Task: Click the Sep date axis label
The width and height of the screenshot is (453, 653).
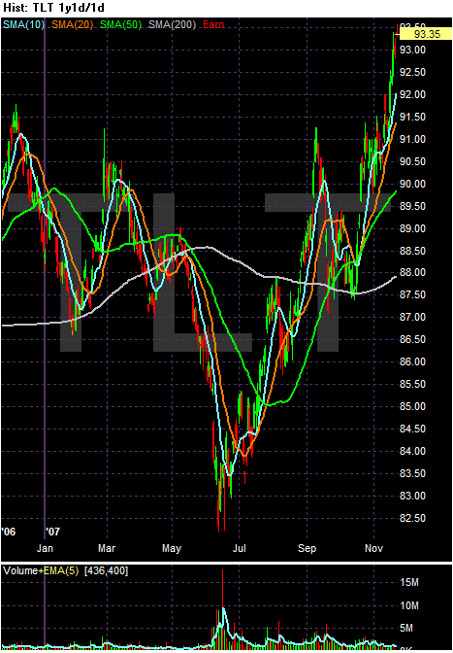Action: click(307, 548)
